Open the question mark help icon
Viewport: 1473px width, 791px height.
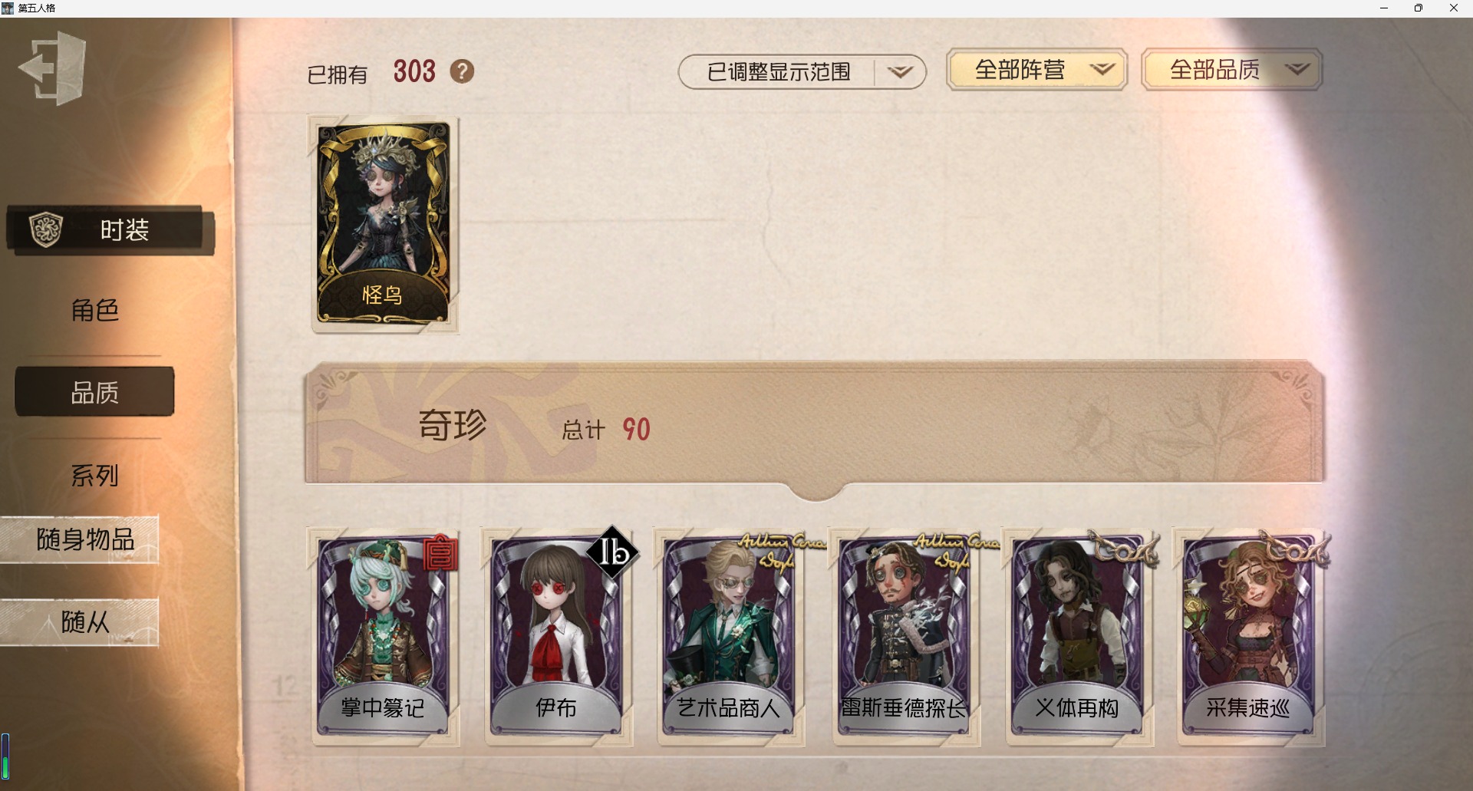click(462, 72)
